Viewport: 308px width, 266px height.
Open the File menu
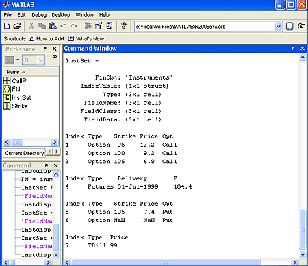8,15
